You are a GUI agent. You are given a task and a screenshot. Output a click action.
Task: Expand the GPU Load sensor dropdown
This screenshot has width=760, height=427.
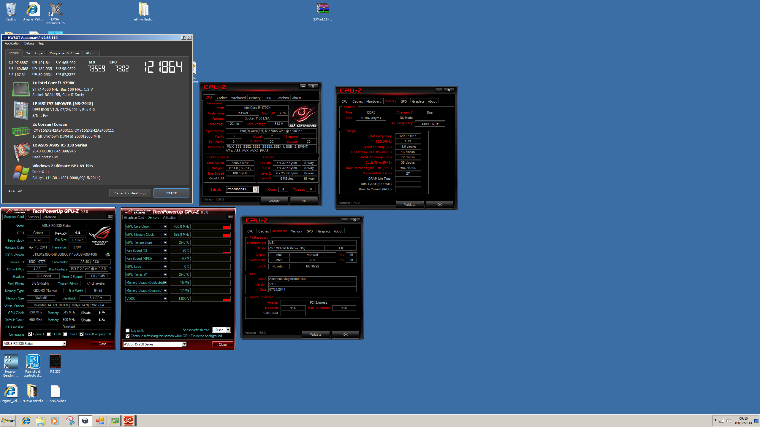click(x=165, y=267)
